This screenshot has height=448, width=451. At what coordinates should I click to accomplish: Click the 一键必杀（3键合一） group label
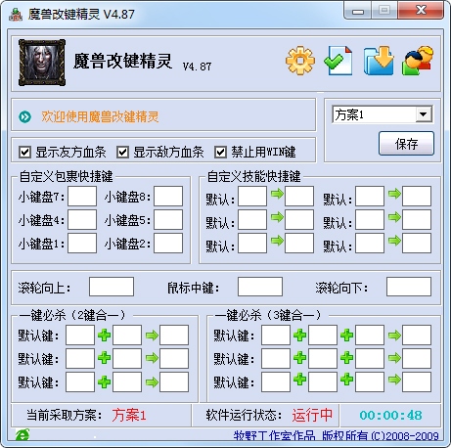click(268, 315)
